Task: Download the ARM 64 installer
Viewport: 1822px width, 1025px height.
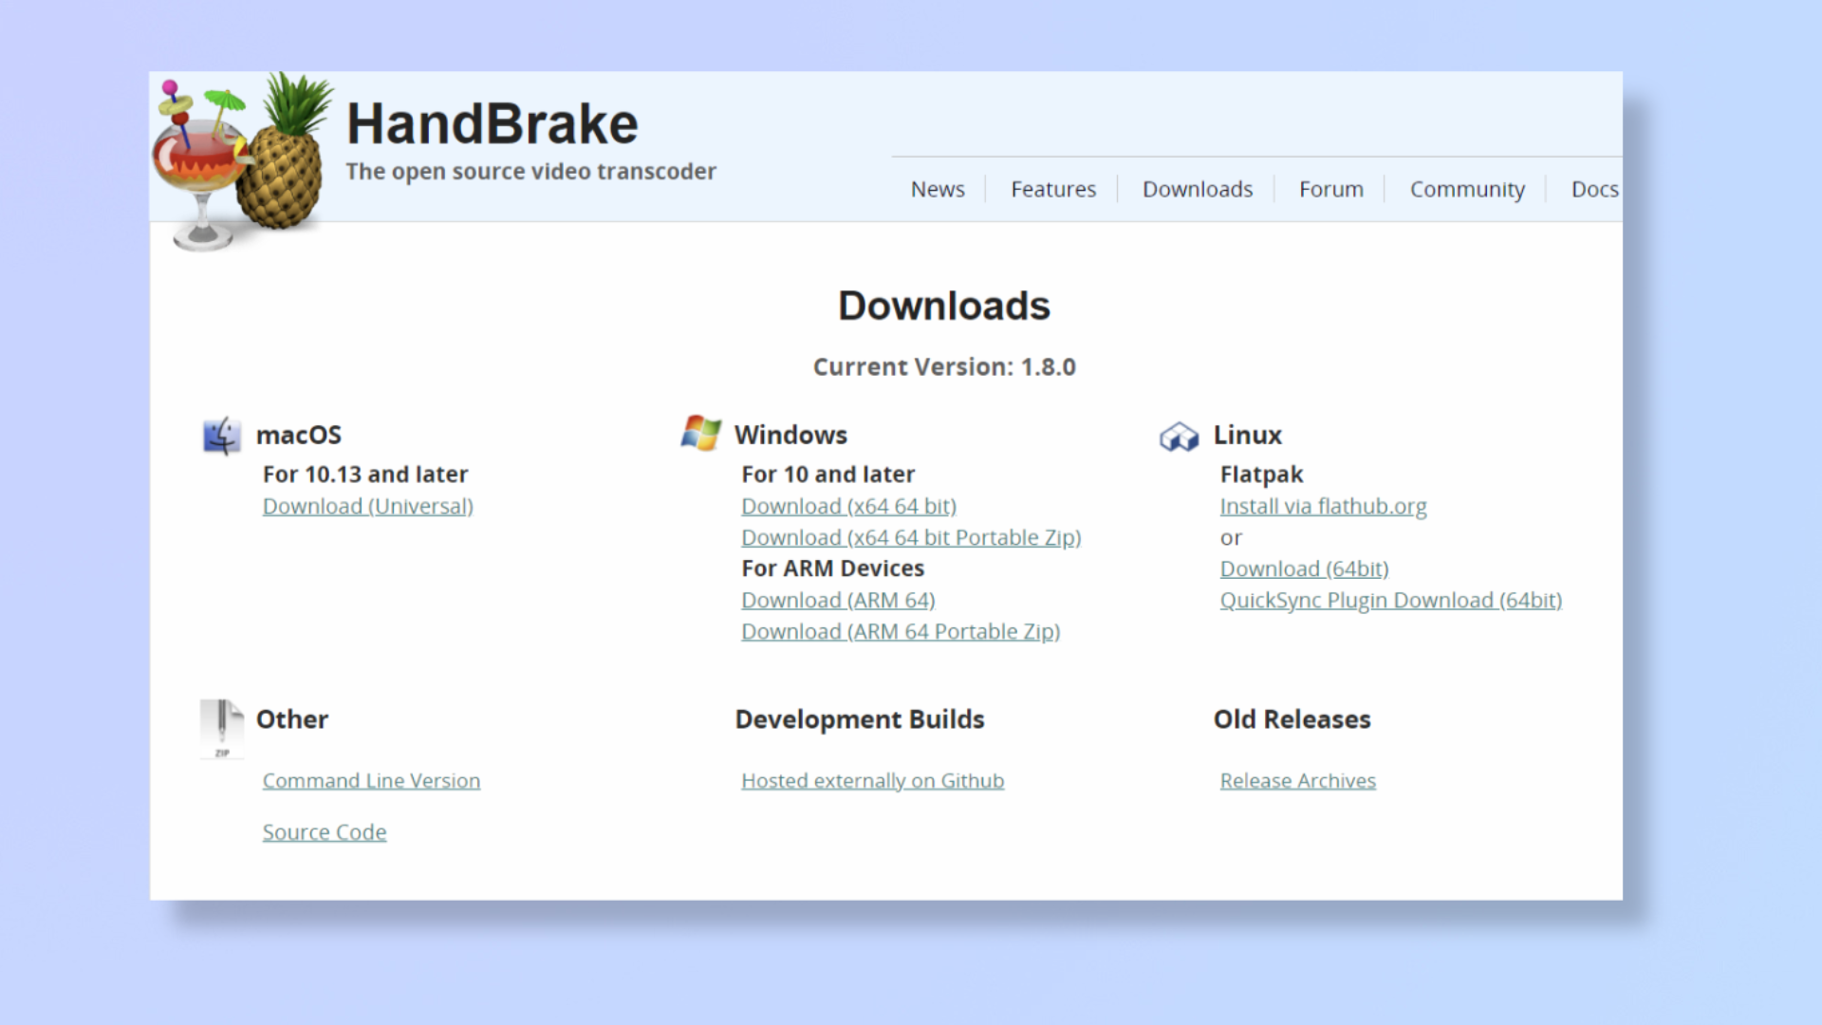Action: point(838,601)
